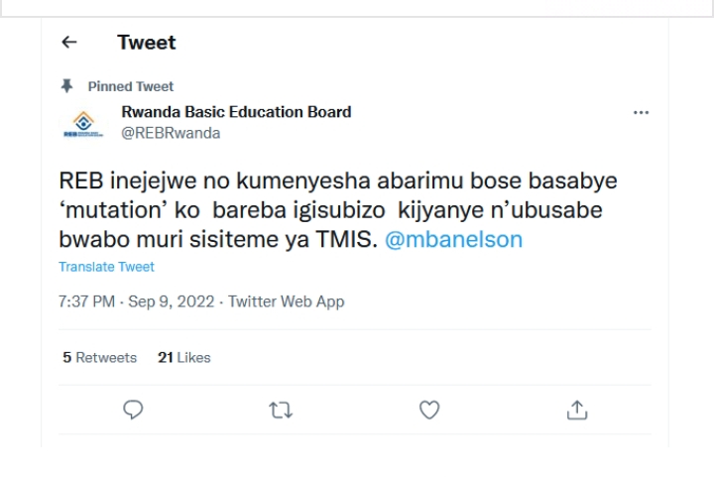Image resolution: width=714 pixels, height=477 pixels.
Task: View the 21 Likes list
Action: tap(184, 357)
